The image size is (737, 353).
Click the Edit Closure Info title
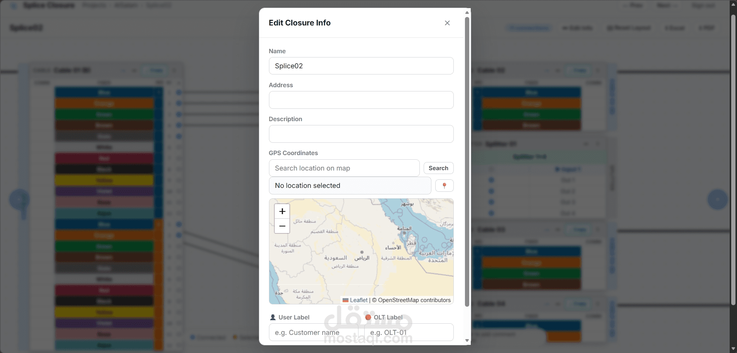[x=299, y=23]
